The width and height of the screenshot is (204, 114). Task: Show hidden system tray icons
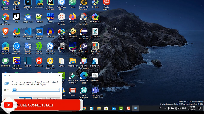point(165,108)
